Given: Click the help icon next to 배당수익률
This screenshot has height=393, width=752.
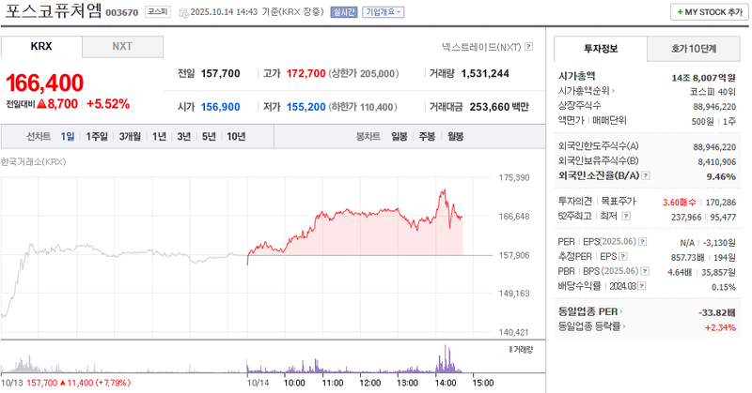Looking at the screenshot, I should (641, 285).
